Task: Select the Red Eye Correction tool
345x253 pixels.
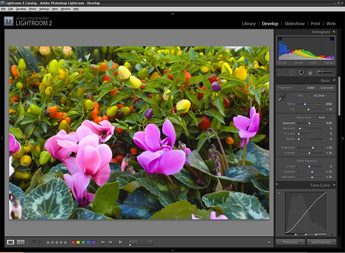Action: pyautogui.click(x=301, y=72)
